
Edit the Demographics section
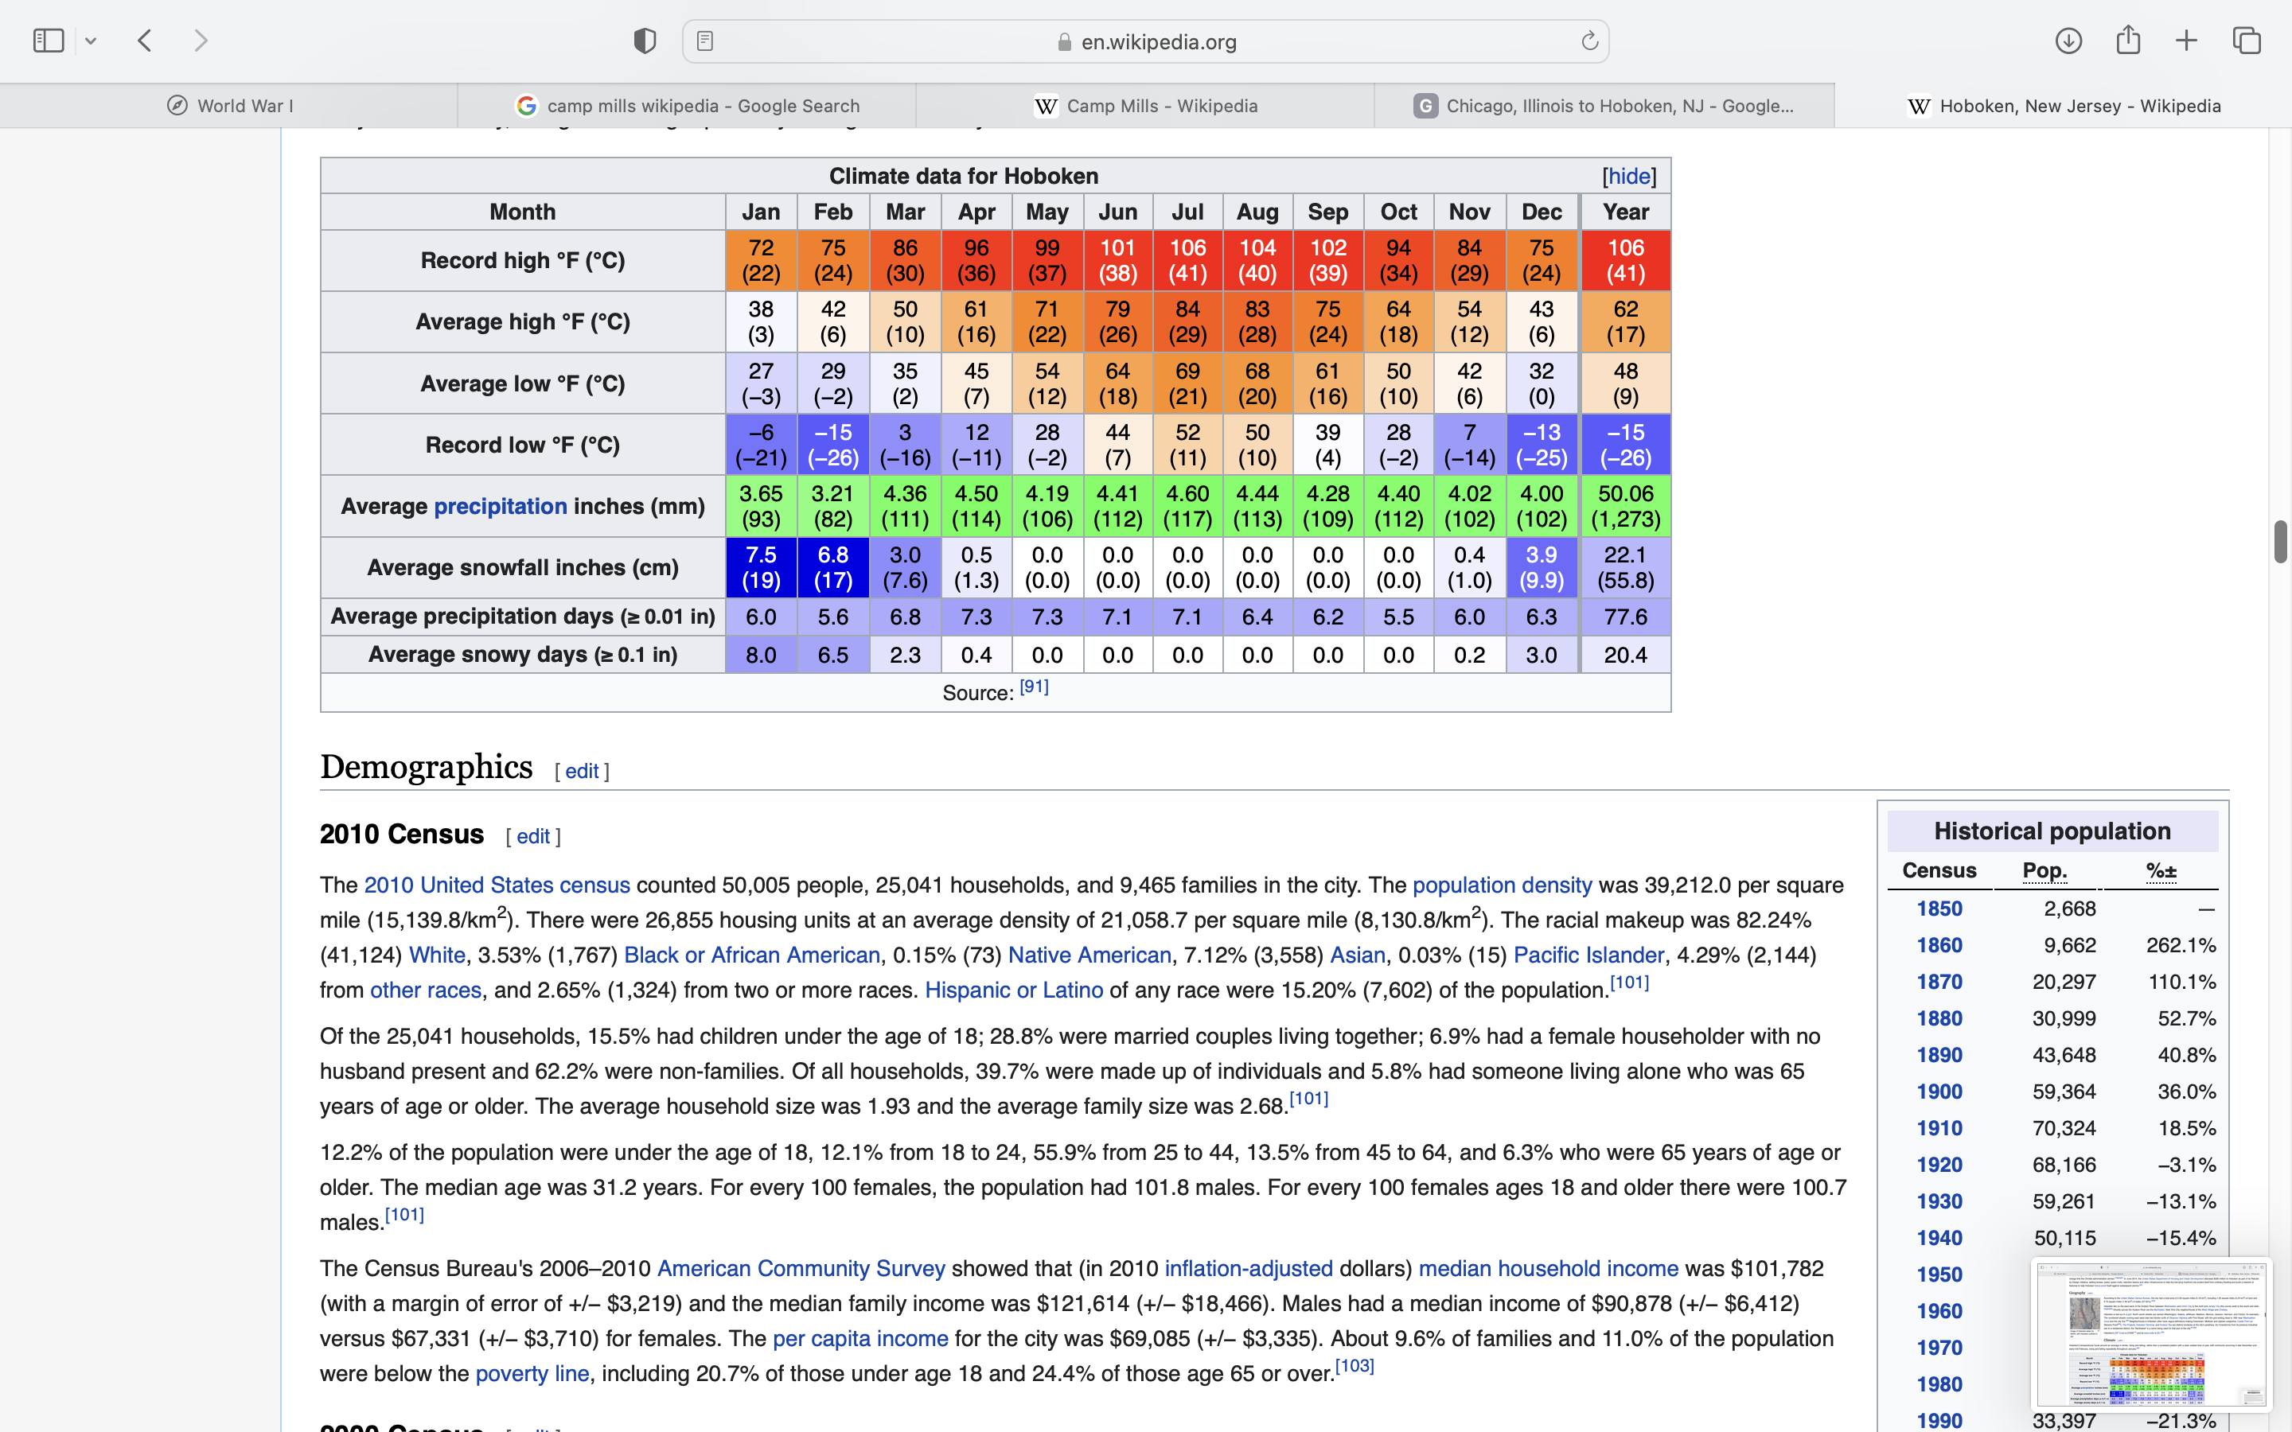coord(582,771)
